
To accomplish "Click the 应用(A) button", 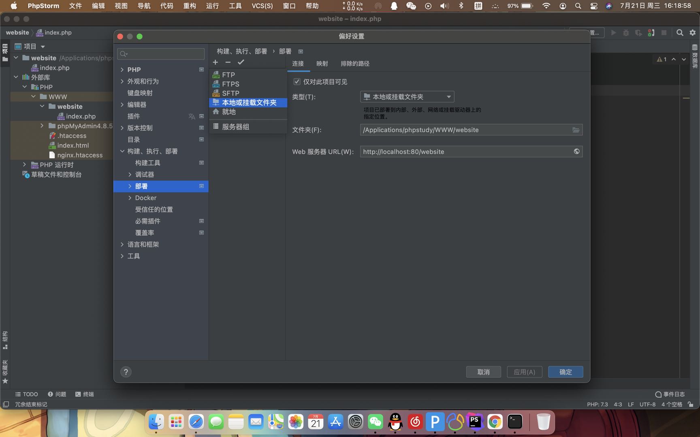I will (x=525, y=372).
